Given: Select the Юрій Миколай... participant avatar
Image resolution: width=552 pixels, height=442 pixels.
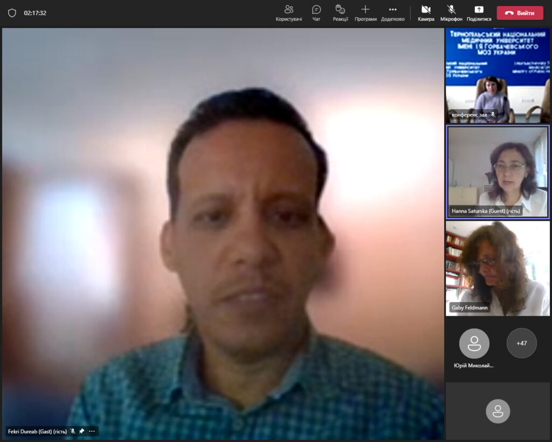Looking at the screenshot, I should (x=474, y=343).
